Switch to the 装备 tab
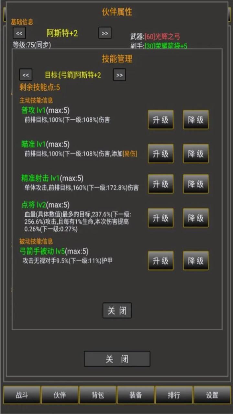 (136, 395)
